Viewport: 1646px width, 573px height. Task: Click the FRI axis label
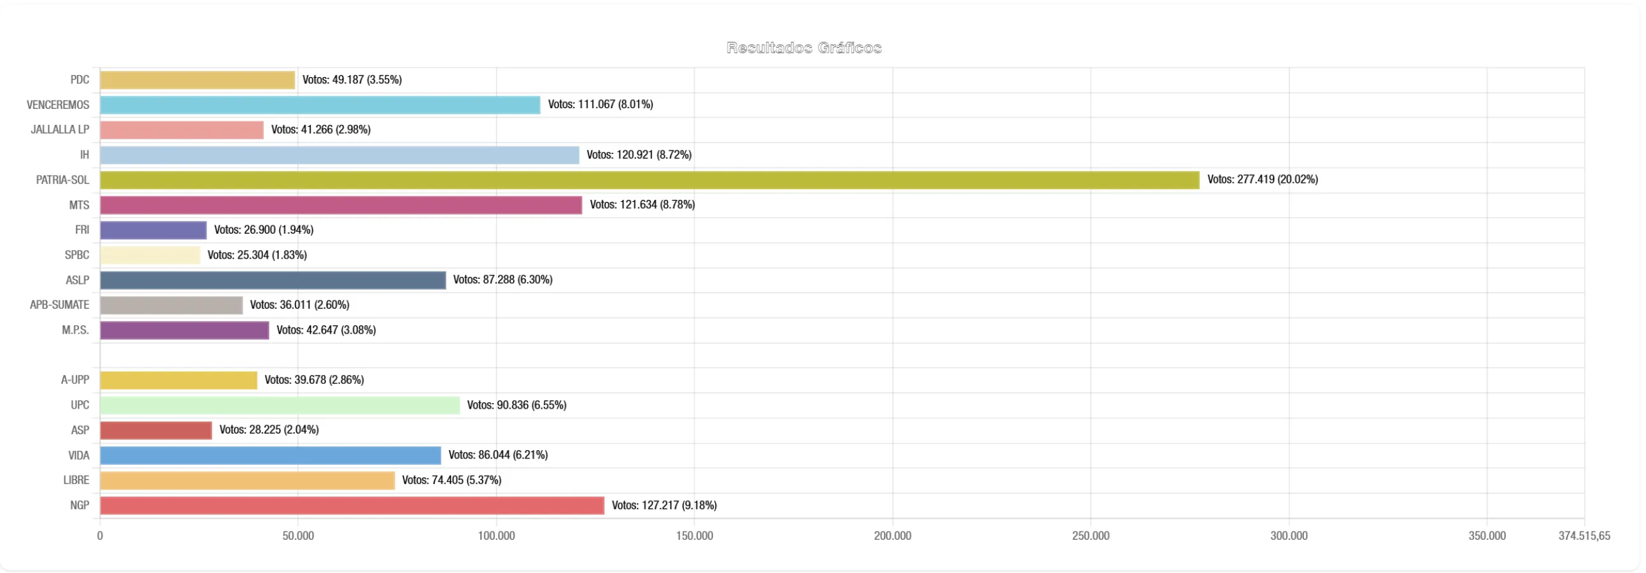[x=82, y=230]
